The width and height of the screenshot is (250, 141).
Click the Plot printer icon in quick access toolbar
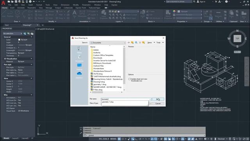(30, 2)
